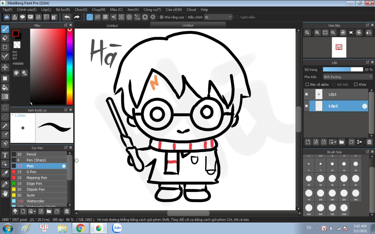Click the Undo arrow

(x=67, y=17)
